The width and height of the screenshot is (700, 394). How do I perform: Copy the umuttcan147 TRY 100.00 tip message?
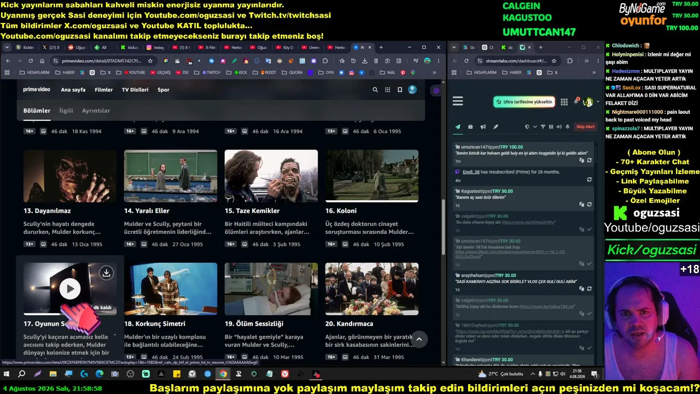click(x=582, y=160)
